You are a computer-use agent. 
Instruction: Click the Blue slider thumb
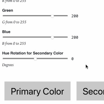52,37
